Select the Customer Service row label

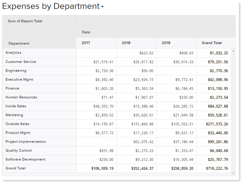coord(21,62)
